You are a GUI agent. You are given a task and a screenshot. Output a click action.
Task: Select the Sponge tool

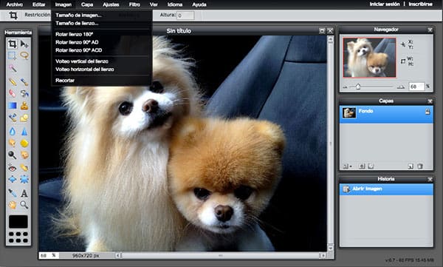coord(24,143)
